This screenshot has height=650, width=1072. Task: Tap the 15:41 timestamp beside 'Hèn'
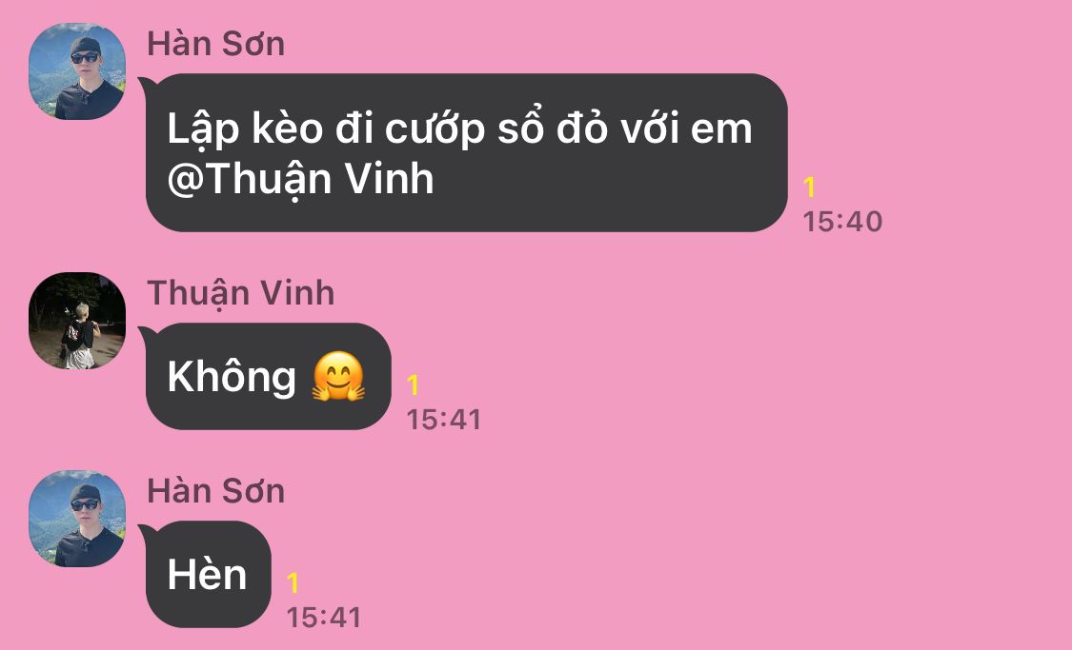[x=323, y=618]
